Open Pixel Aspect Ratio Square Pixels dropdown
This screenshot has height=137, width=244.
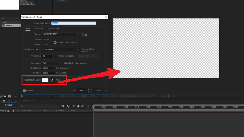(60, 49)
